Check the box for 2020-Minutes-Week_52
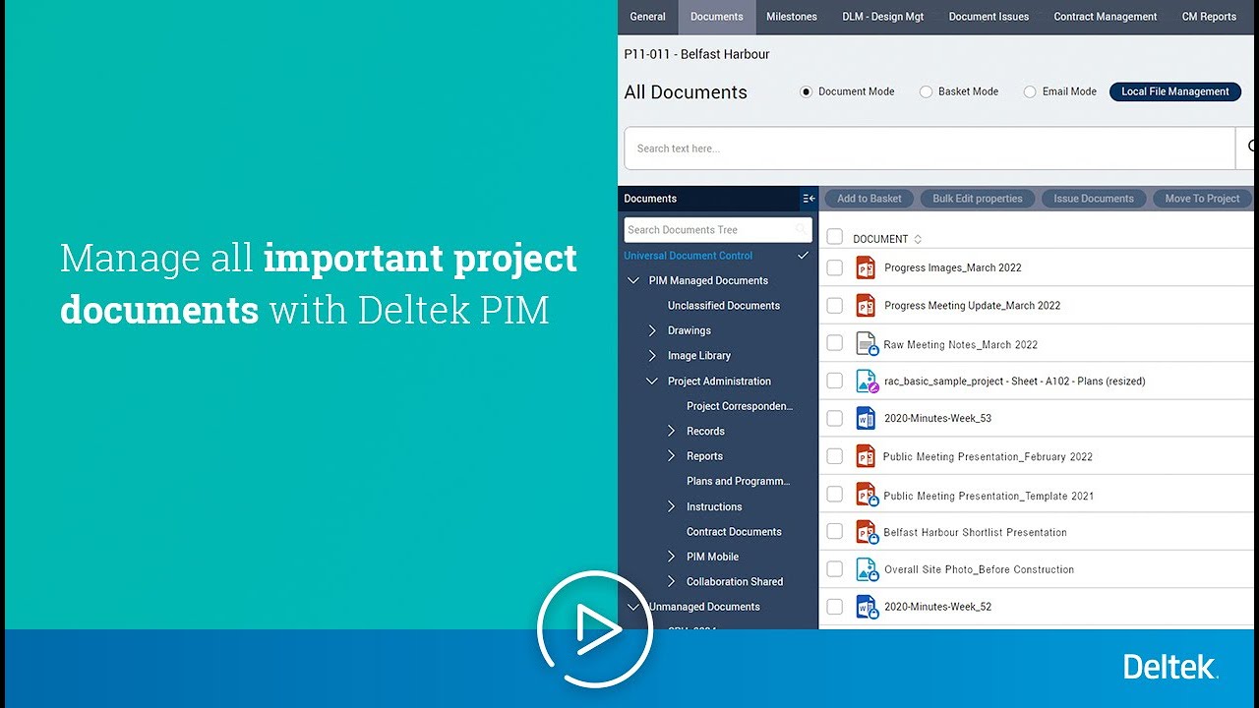Screen dimensions: 1259x708 pyautogui.click(x=835, y=607)
